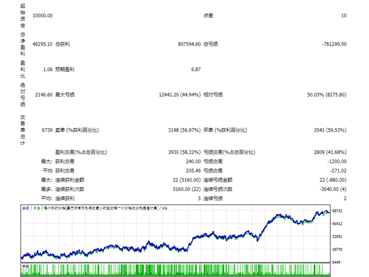
Task: Click the spread value 10
Action: 344,16
